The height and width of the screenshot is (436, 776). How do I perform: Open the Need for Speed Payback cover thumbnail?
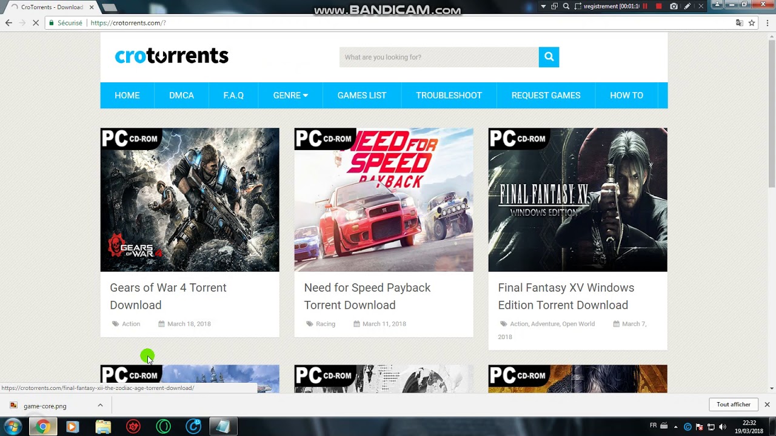point(384,200)
